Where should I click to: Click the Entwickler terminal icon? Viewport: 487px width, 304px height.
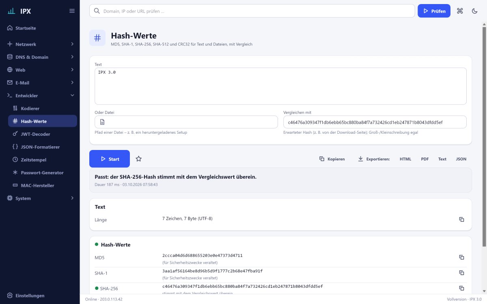point(10,96)
